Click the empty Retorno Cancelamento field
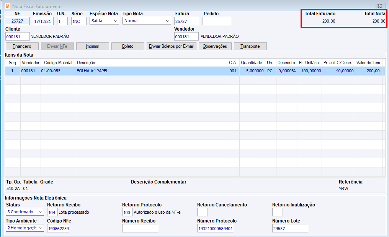 click(x=203, y=212)
